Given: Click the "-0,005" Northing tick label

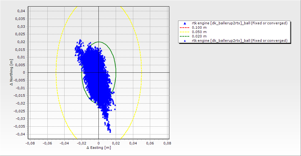Looking at the screenshot, I should 19,80.
